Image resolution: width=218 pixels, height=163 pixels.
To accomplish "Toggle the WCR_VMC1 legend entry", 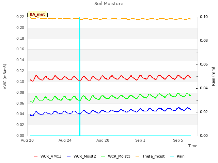I will coord(47,156).
